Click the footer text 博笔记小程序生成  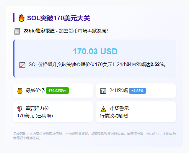[26, 138]
